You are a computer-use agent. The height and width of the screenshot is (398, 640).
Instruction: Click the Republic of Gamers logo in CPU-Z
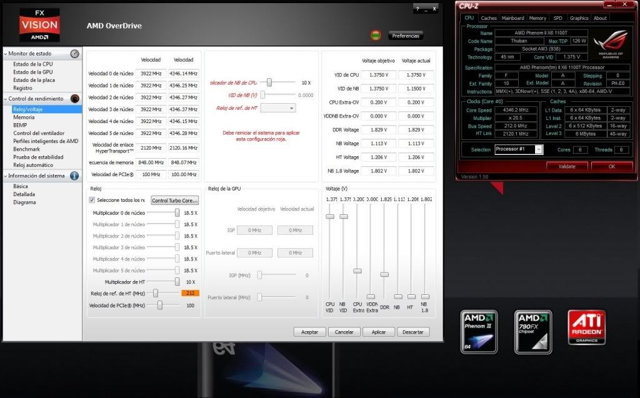610,44
